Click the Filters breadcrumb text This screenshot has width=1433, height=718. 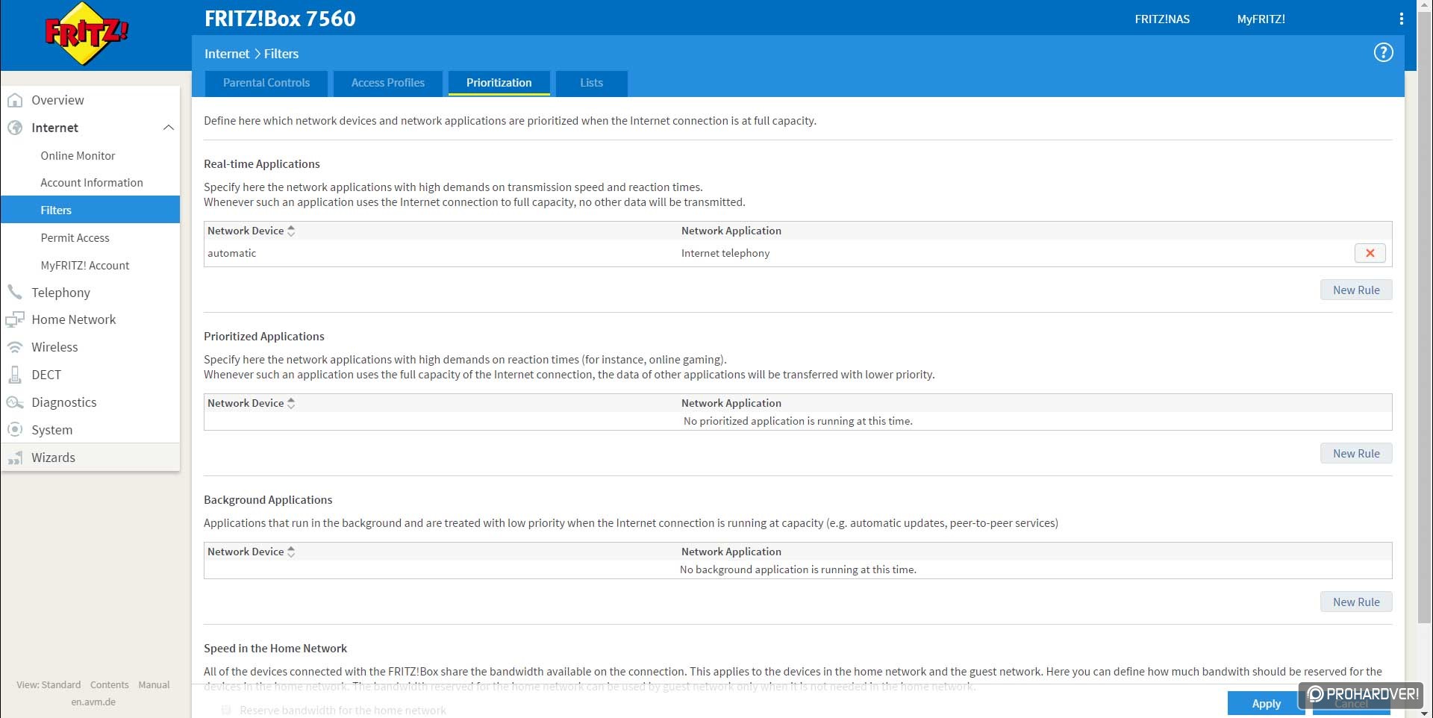281,54
